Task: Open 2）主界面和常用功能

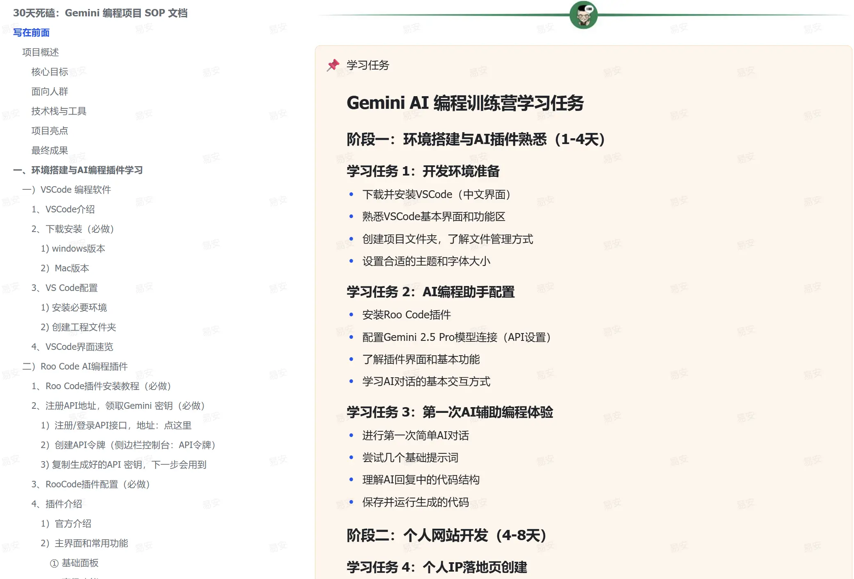Action: click(84, 543)
